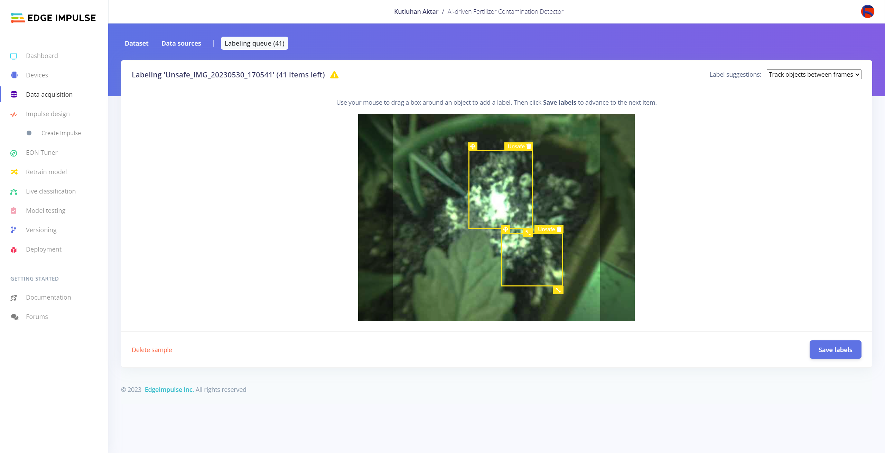Go to Devices in the sidebar
The image size is (885, 453).
coord(37,75)
